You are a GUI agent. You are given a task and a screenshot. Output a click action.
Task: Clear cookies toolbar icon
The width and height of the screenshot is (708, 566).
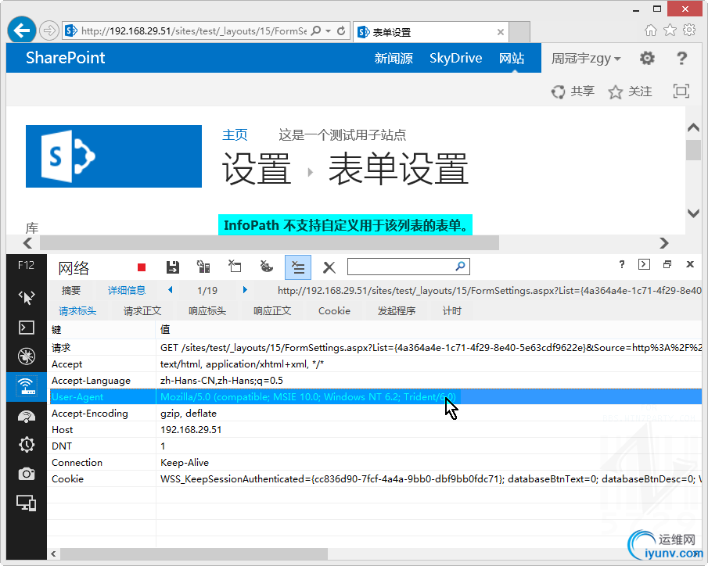click(x=267, y=267)
